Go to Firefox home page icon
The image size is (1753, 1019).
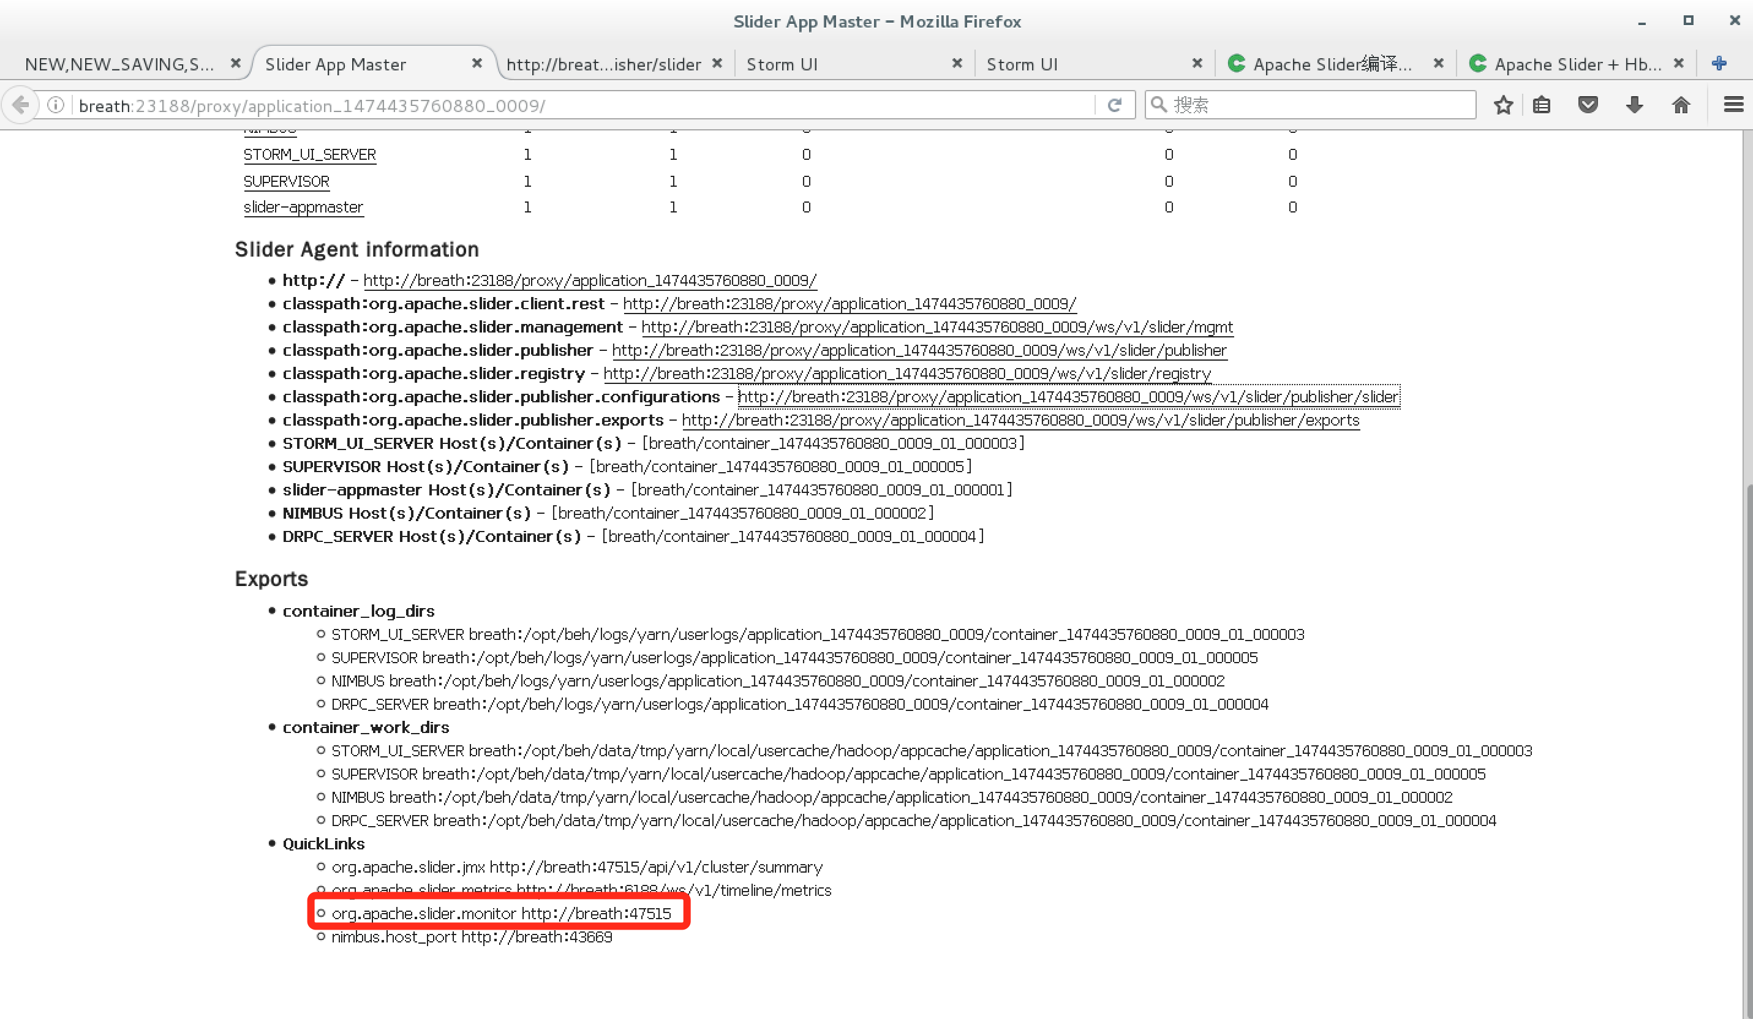pyautogui.click(x=1681, y=105)
